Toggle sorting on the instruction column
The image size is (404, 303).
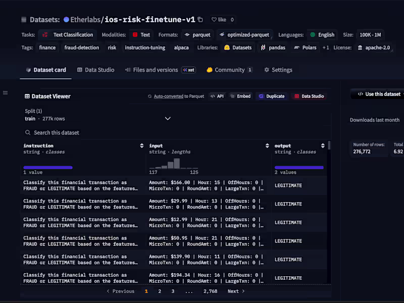point(141,145)
